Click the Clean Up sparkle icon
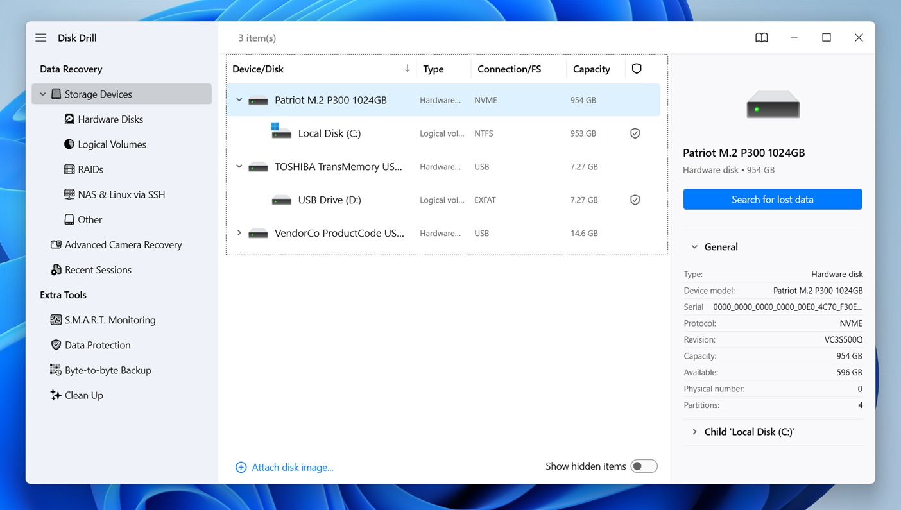901x510 pixels. click(x=56, y=395)
